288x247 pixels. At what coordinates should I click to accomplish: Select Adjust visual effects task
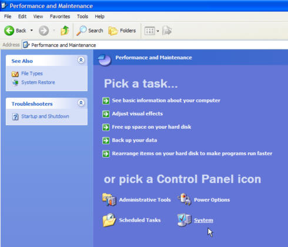click(138, 114)
